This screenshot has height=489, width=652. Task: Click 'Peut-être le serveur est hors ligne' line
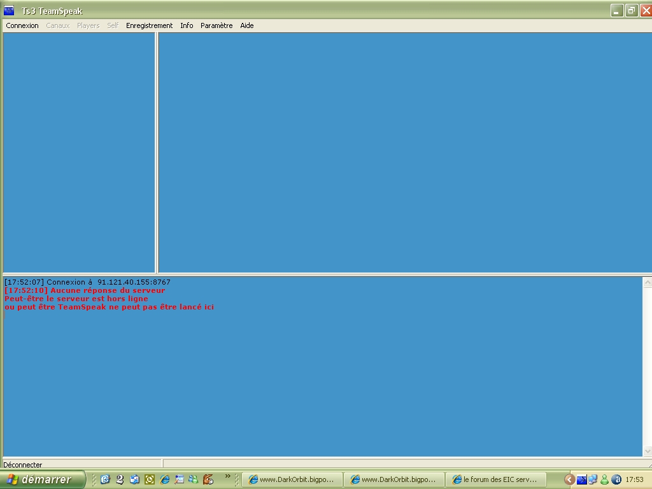(x=76, y=299)
